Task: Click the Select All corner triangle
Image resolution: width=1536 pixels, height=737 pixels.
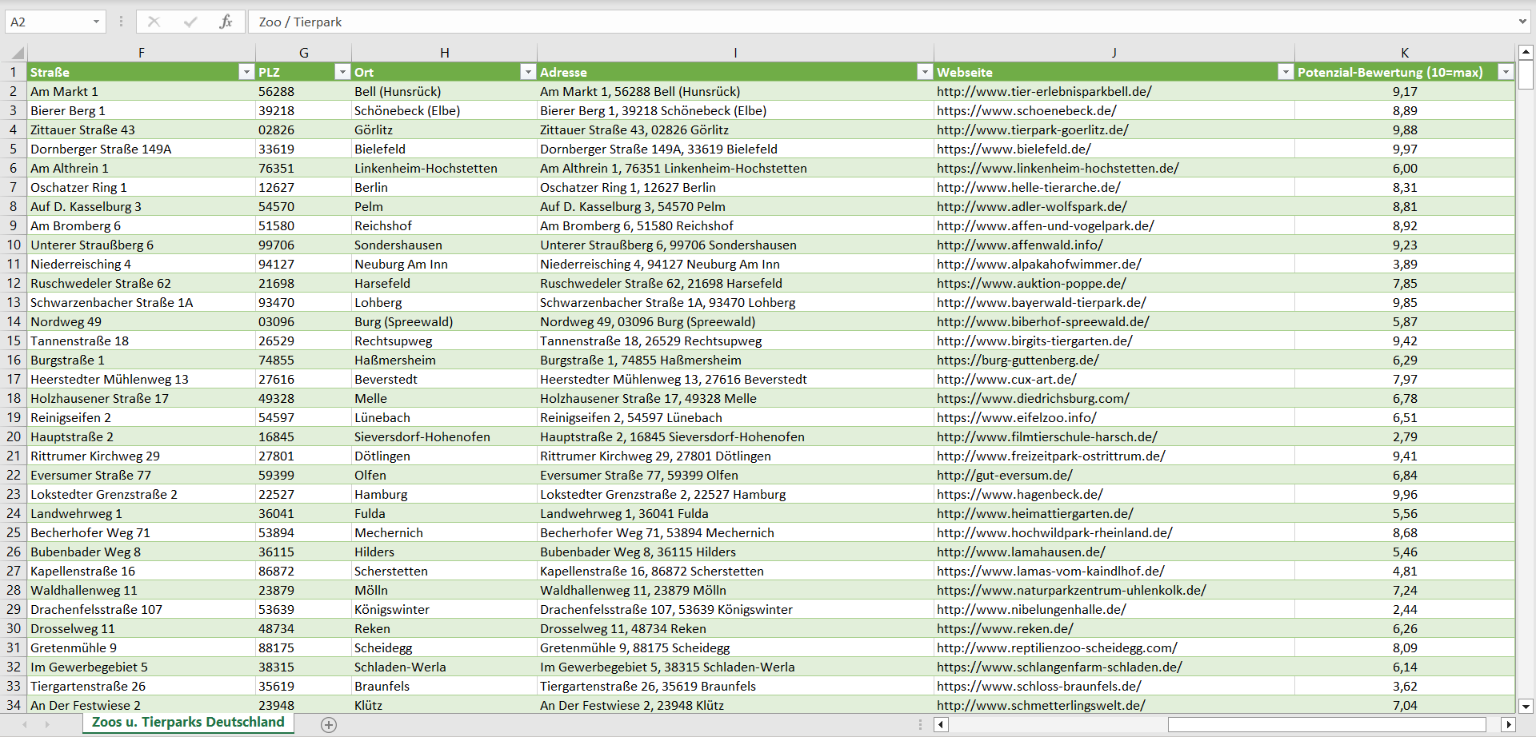Action: click(17, 54)
